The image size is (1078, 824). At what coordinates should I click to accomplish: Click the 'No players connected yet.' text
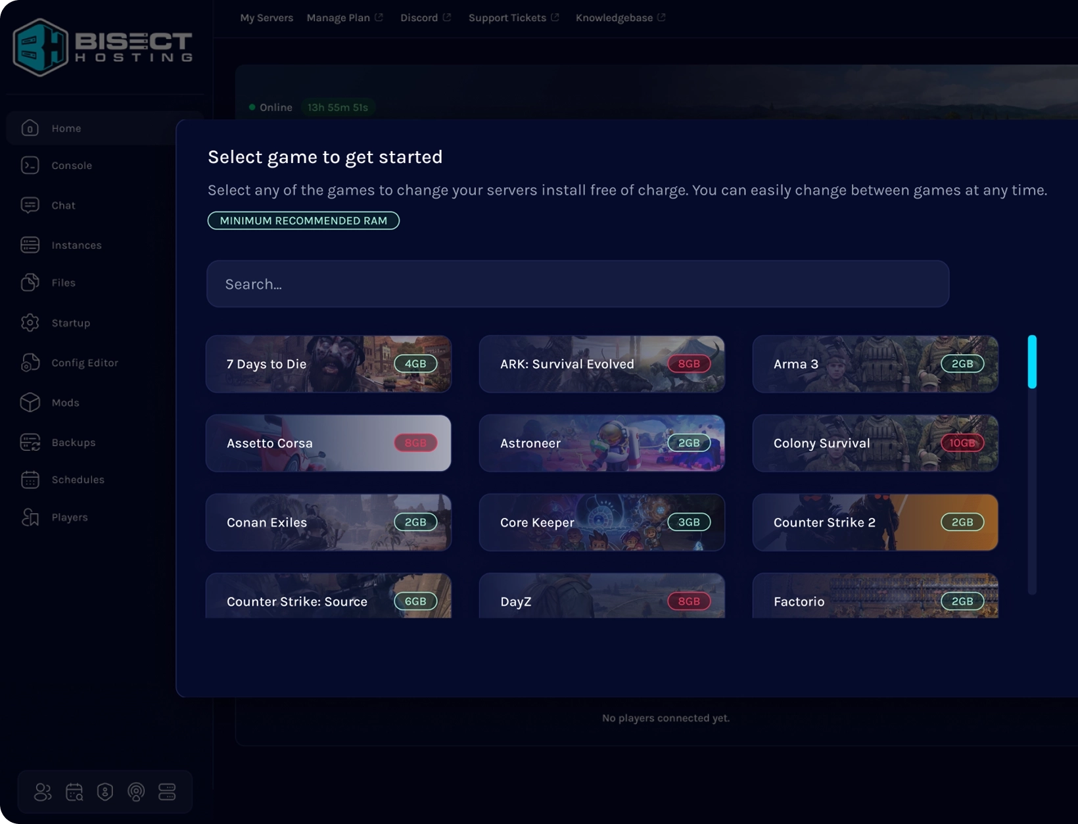pyautogui.click(x=666, y=718)
